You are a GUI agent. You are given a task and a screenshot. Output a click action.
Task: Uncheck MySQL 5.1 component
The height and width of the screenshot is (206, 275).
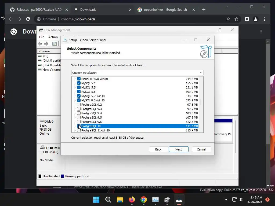[79, 83]
